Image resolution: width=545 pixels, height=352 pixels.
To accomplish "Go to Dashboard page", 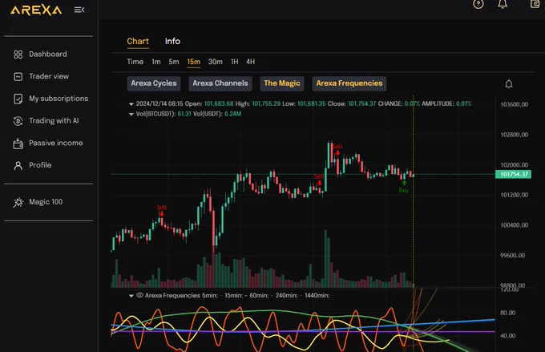I will click(48, 55).
